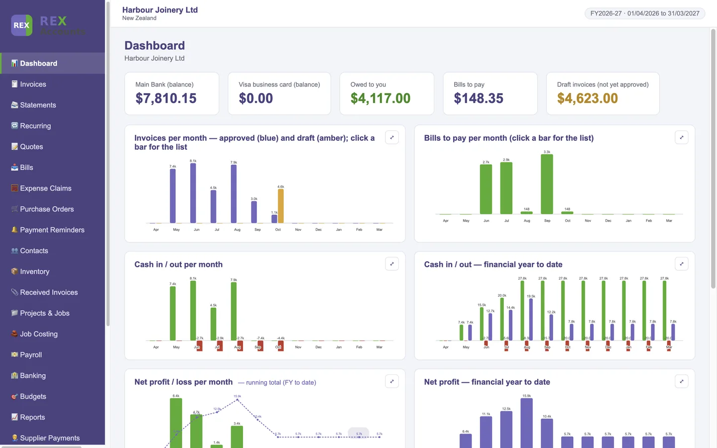Click the Payroll money icon
717x448 pixels.
(14, 355)
